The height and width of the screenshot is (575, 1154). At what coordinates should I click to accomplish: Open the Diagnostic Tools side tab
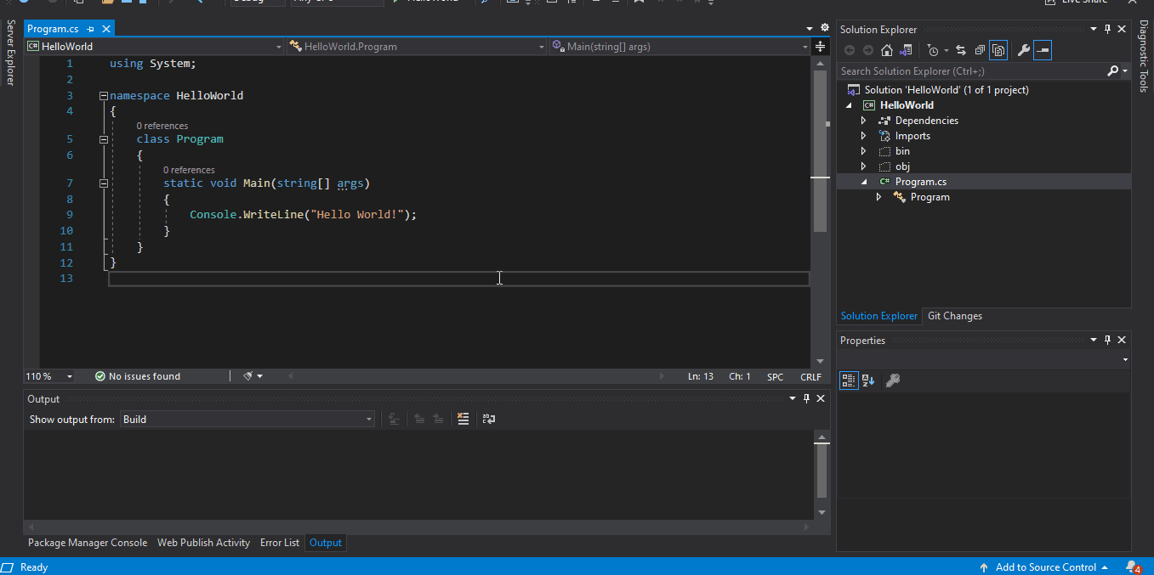(x=1144, y=56)
